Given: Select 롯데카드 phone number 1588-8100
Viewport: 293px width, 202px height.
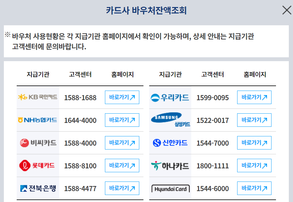Looking at the screenshot, I should pos(80,166).
